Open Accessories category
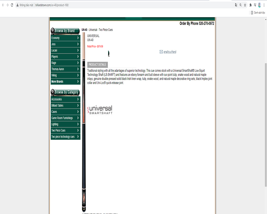Image resolution: width=267 pixels, height=214 pixels. [65, 99]
